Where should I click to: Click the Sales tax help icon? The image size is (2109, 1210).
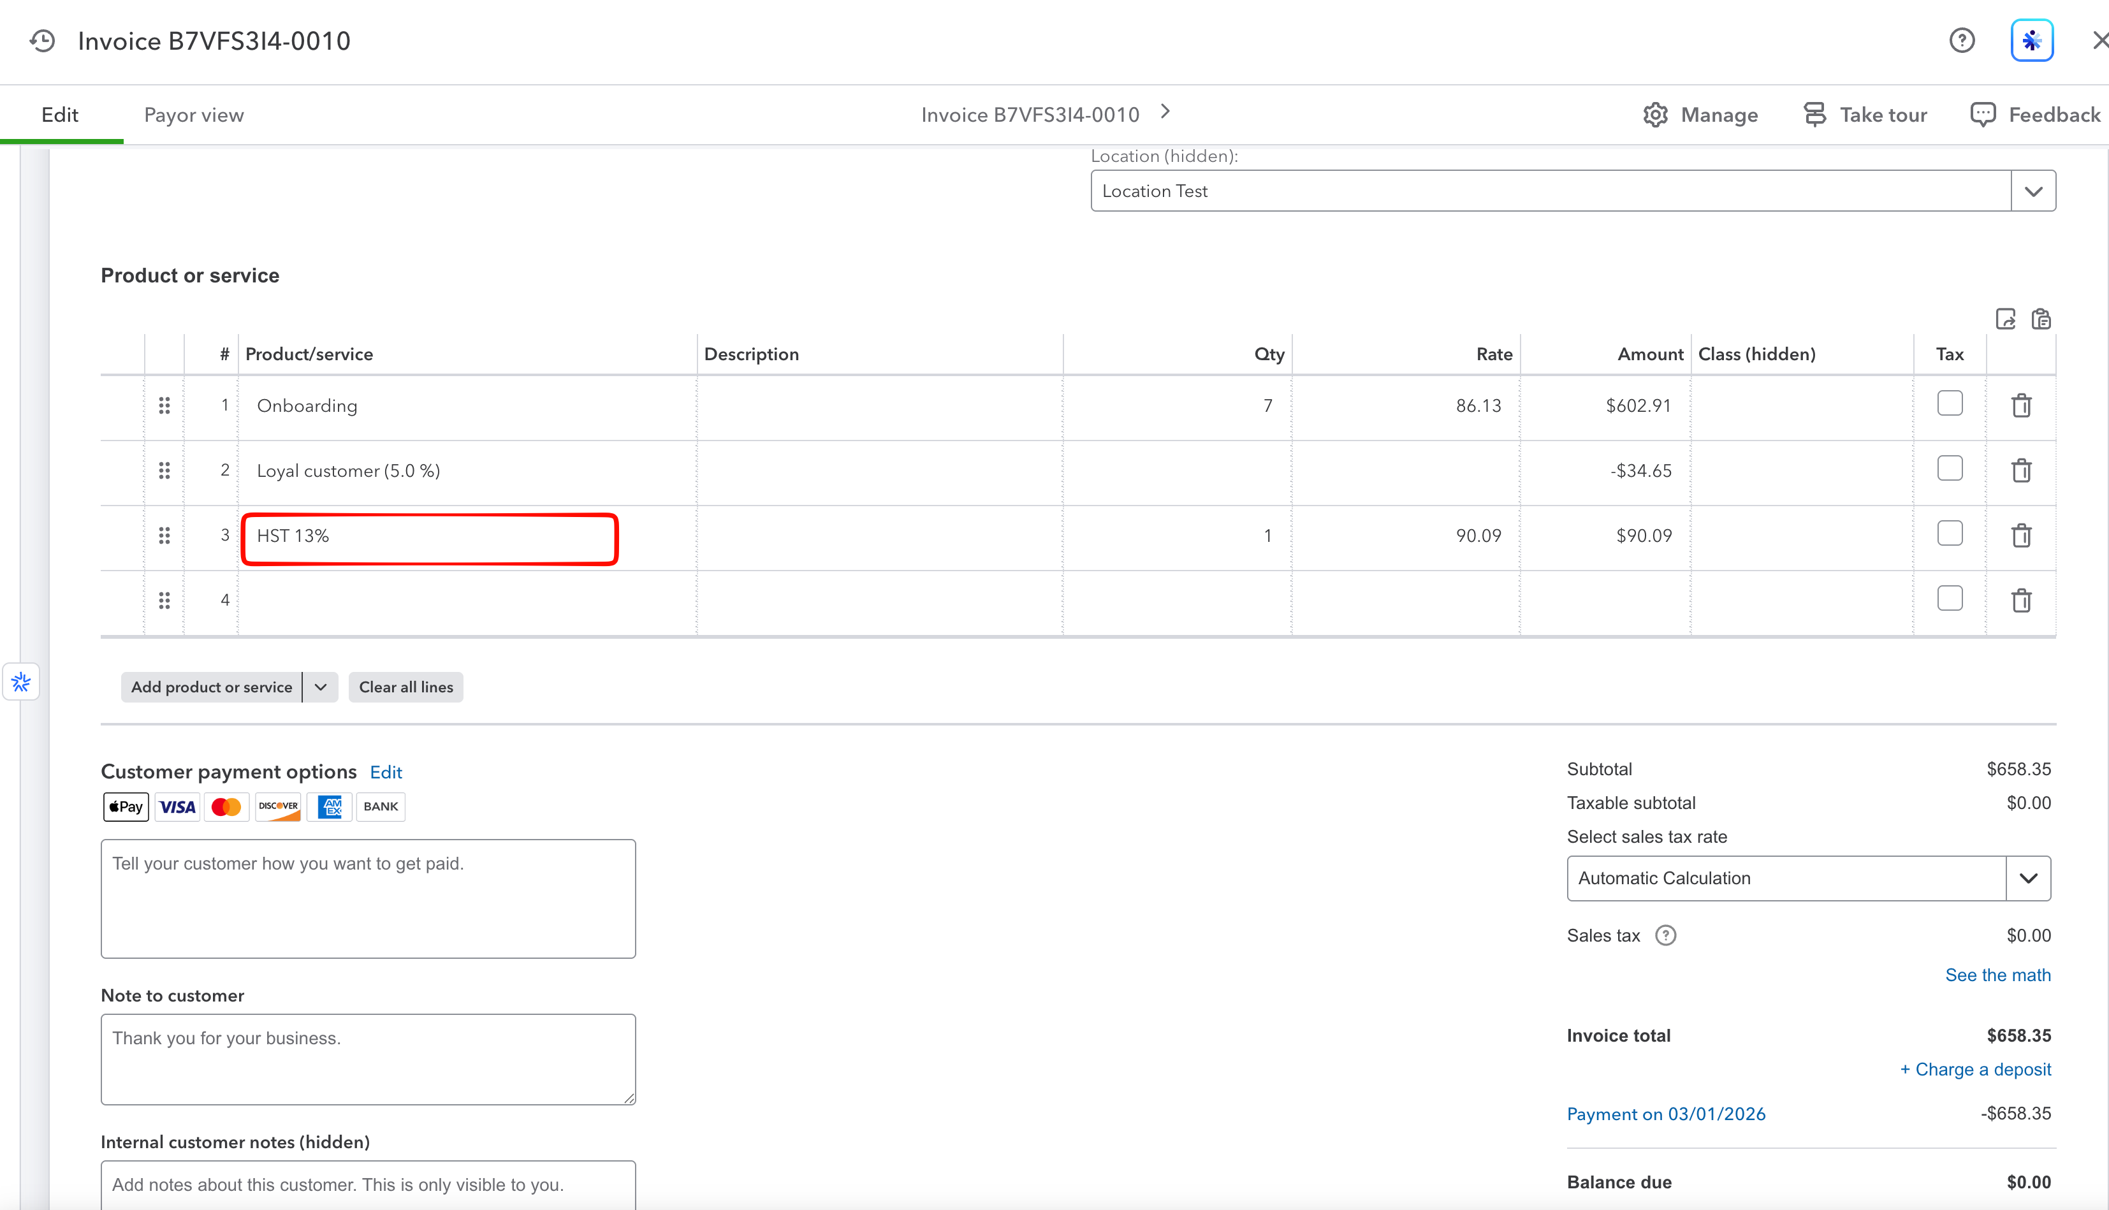point(1665,936)
